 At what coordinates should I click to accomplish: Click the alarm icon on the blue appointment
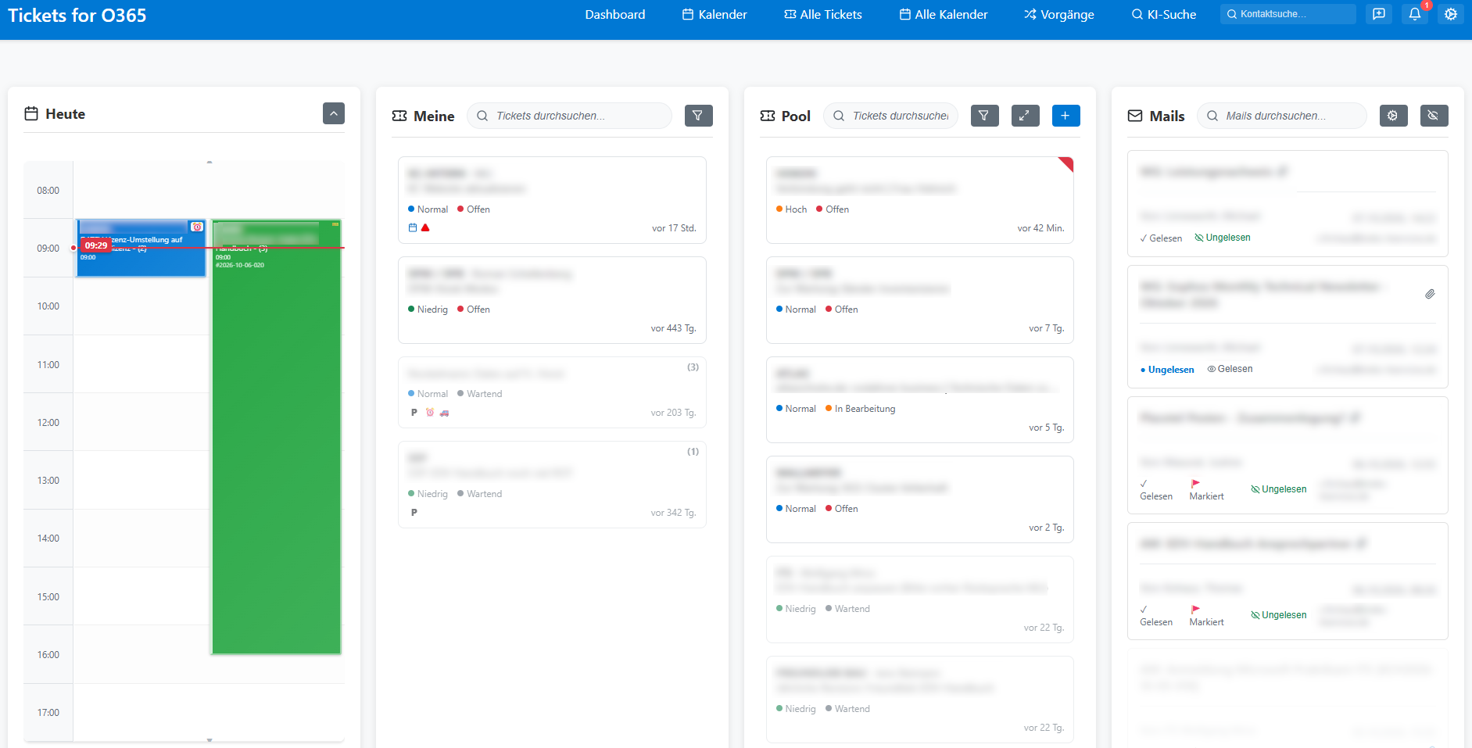197,227
